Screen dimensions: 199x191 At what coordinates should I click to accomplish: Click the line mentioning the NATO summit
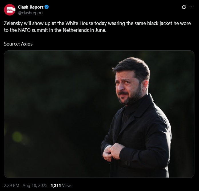click(55, 30)
